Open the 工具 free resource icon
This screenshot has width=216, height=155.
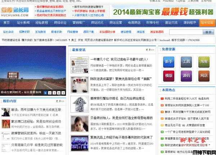tap(186, 62)
